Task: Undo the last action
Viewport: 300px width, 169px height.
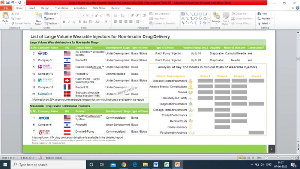Action: click(13, 3)
